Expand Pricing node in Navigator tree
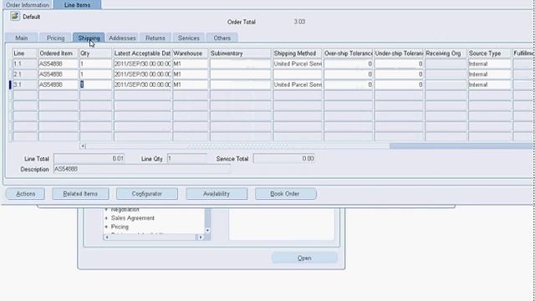The height and width of the screenshot is (301, 535). tap(106, 227)
